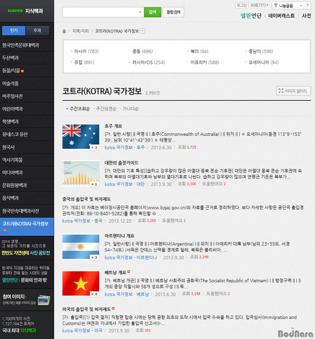Image resolution: width=315 pixels, height=339 pixels.
Task: Open the 중남미 (590) region
Action: (261, 51)
